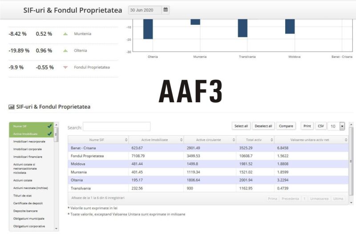This screenshot has height=234, width=356.
Task: Click the date field showing 30 Jun 2020
Action: pyautogui.click(x=145, y=10)
